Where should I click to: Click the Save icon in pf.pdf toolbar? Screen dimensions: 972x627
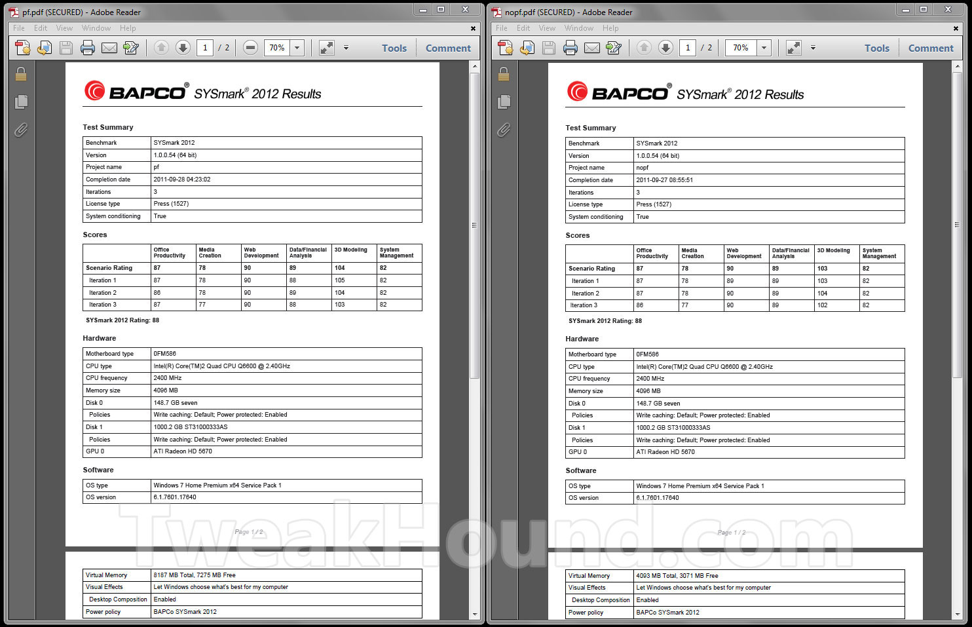(x=66, y=48)
